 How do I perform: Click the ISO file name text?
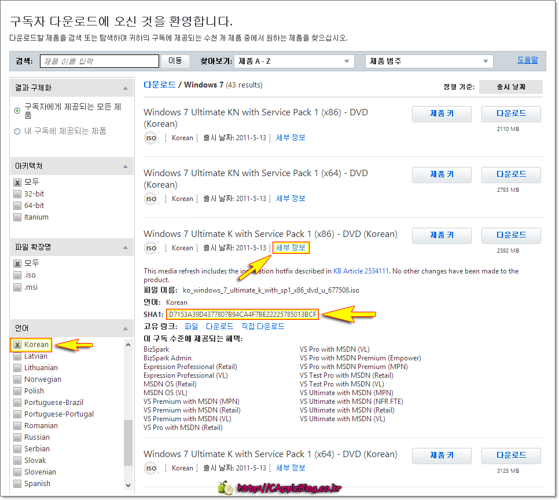coord(271,290)
